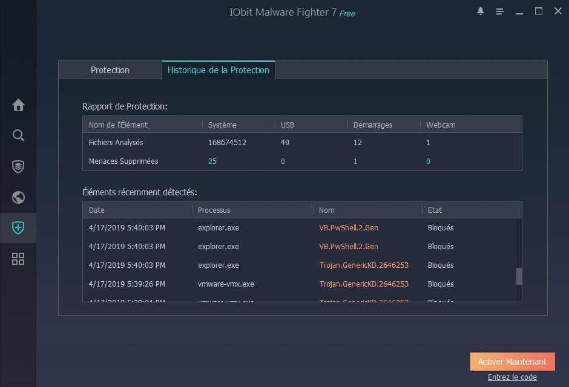The width and height of the screenshot is (569, 387).
Task: Switch to the Protection tab
Action: point(110,70)
